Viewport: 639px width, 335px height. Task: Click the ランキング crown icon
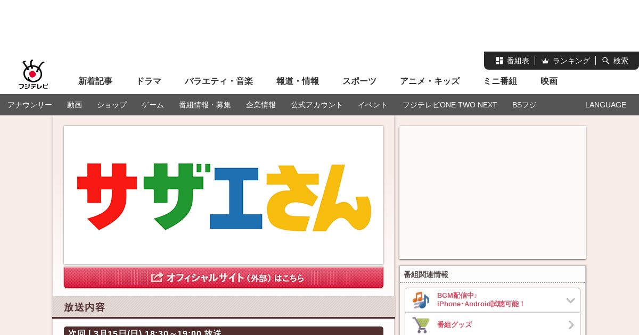[545, 61]
